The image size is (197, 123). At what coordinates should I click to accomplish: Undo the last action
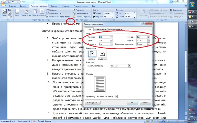click(12, 2)
